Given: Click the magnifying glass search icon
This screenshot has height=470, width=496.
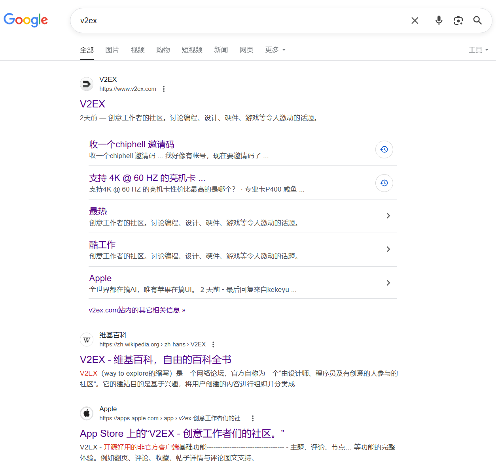Looking at the screenshot, I should [477, 21].
